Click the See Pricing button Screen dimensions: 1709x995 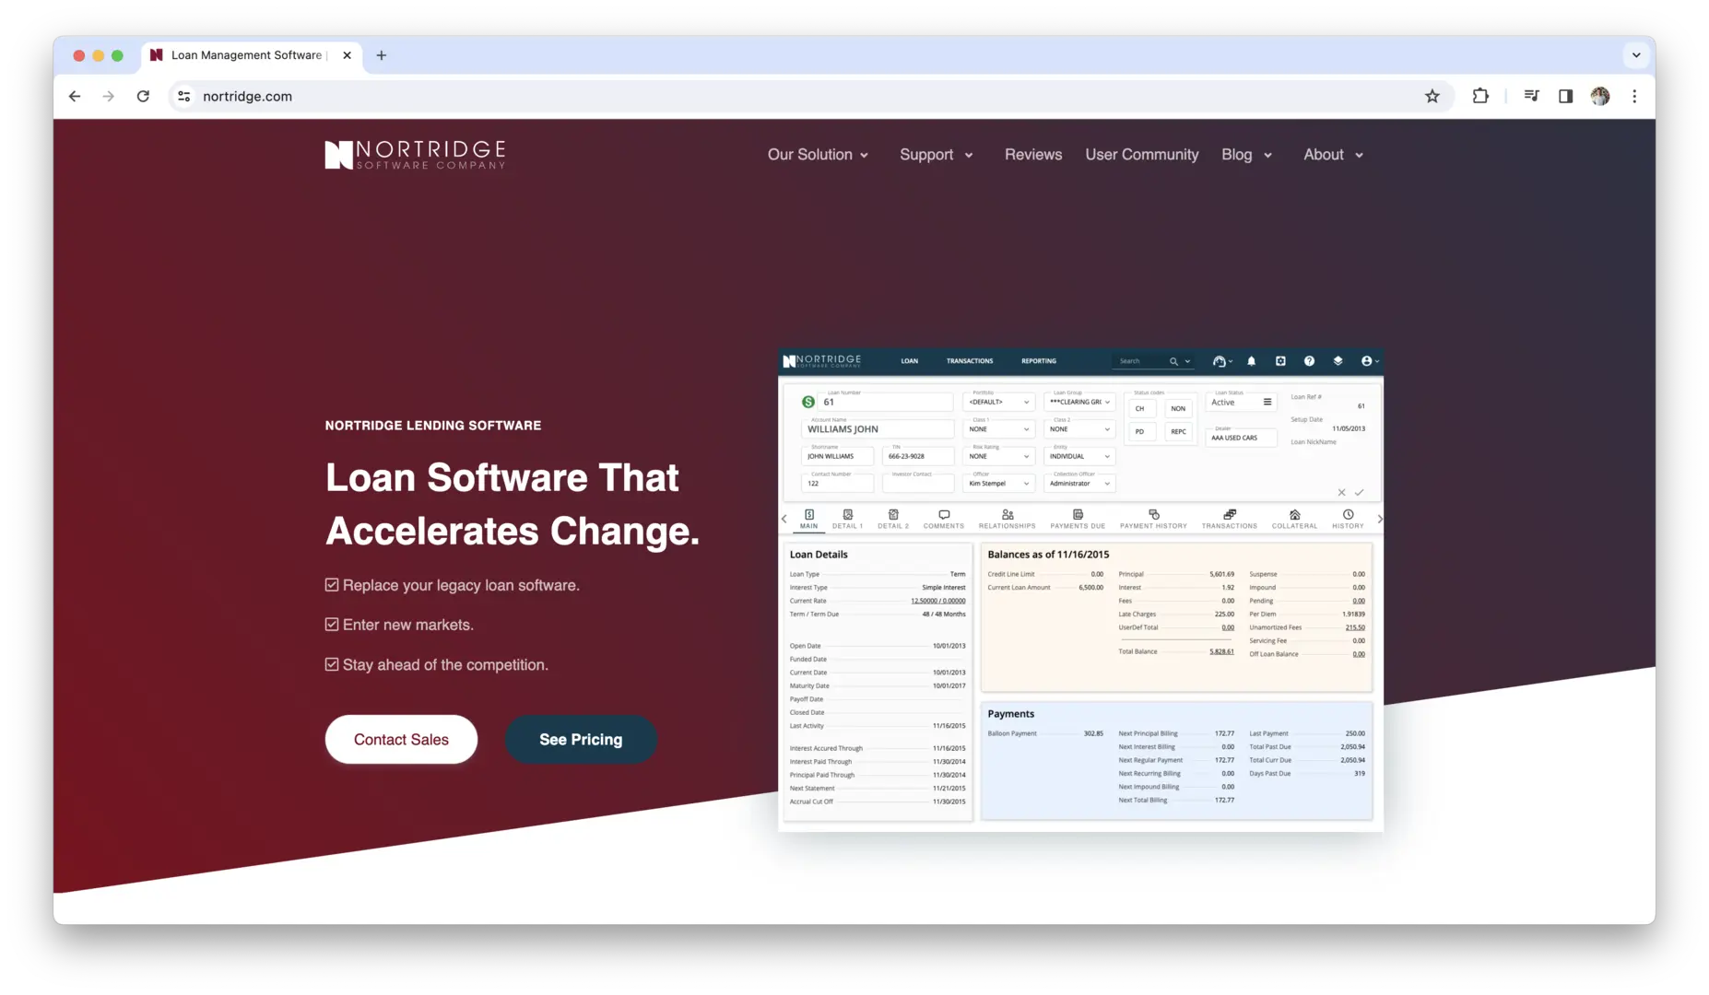(581, 739)
